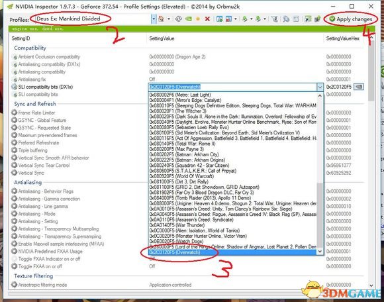Choose 0x080200F5 (Max Payne 3) entry
This screenshot has width=384, height=302.
(232, 149)
